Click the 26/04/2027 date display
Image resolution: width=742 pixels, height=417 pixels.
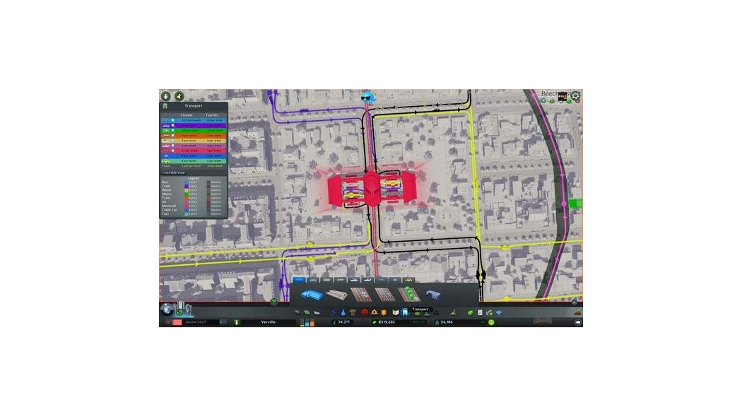pos(196,322)
